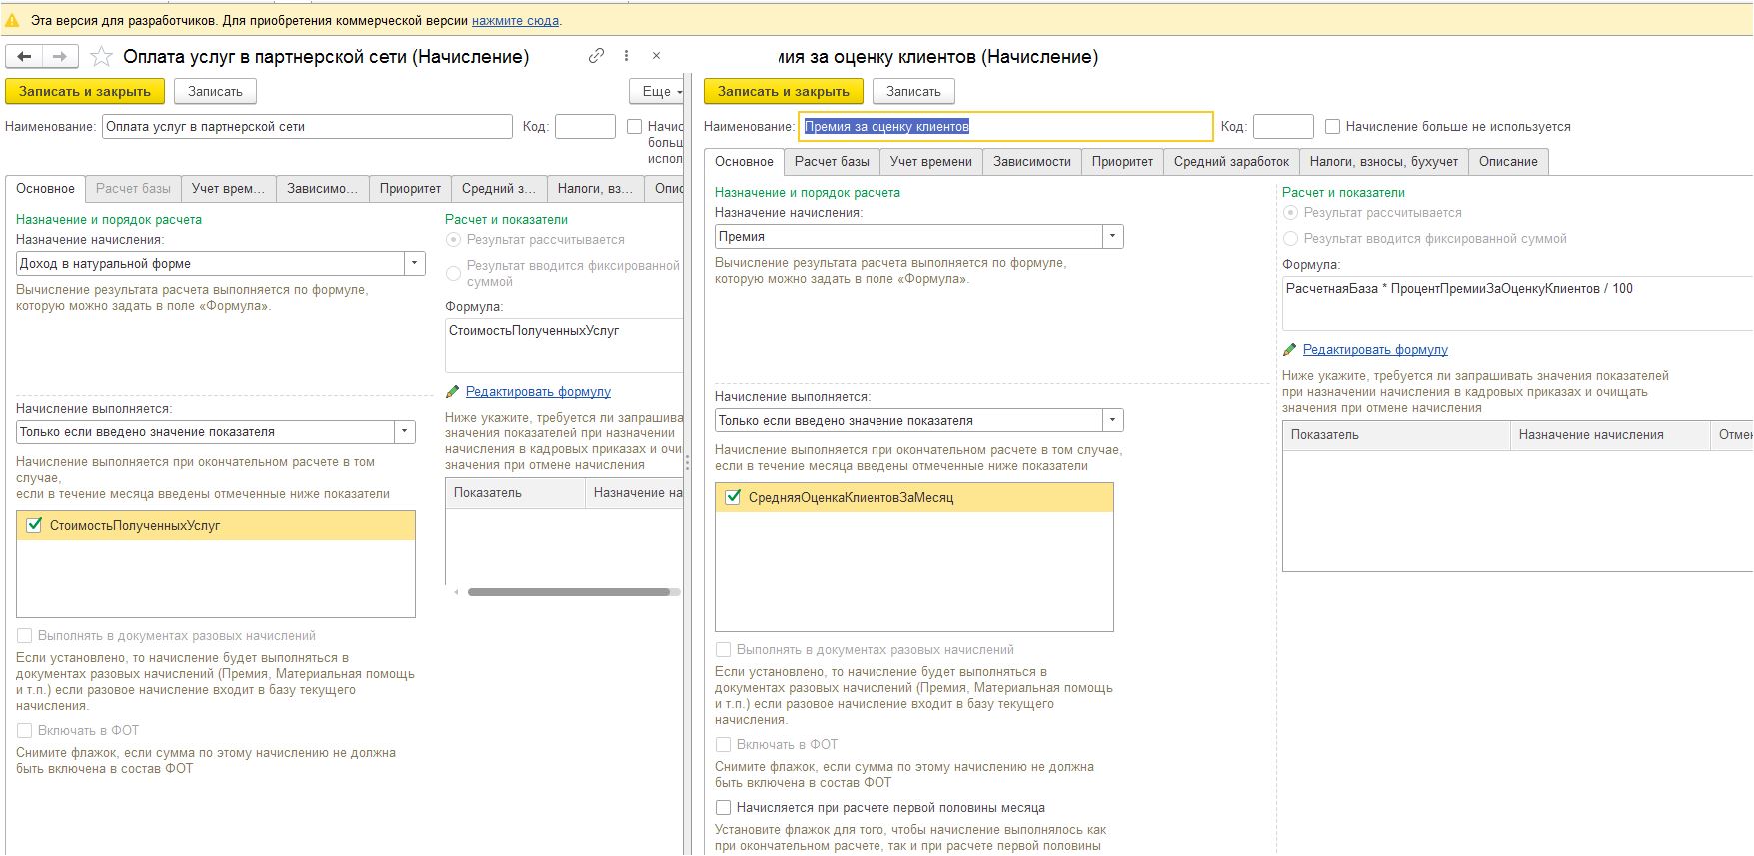Copy link using the chain icon
Image resolution: width=1754 pixels, height=856 pixels.
click(596, 56)
